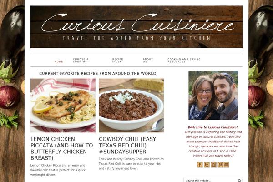The height and width of the screenshot is (182, 273).
Task: Open the Lemon Chicken Piccata photo
Action: [63, 106]
